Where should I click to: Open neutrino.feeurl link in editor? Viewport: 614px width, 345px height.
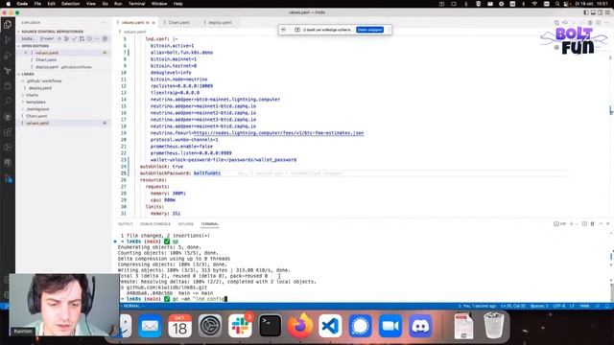coord(278,133)
